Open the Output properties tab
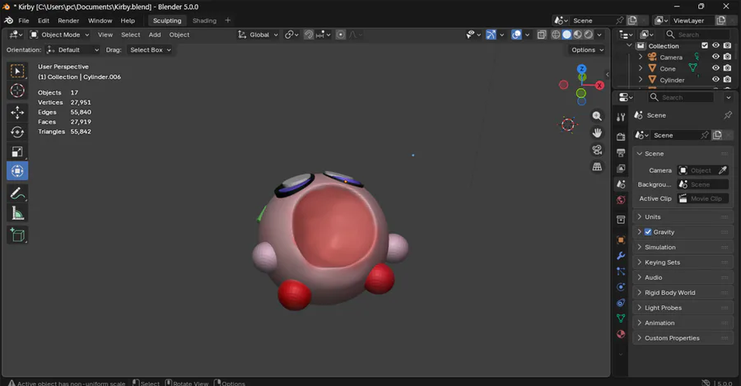The image size is (741, 386). tap(621, 153)
